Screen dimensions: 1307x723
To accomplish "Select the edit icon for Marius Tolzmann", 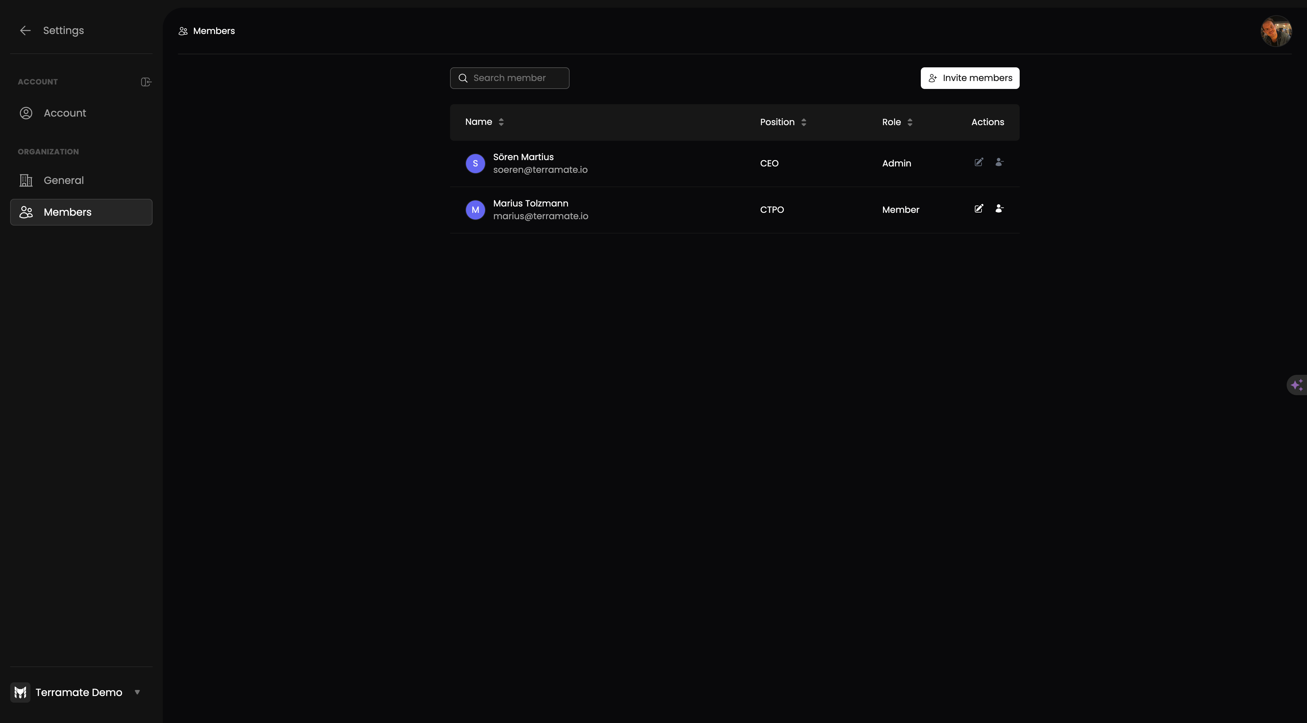I will 979,208.
